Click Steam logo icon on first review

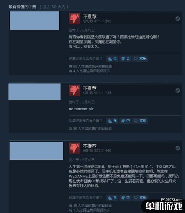pyautogui.click(x=178, y=19)
